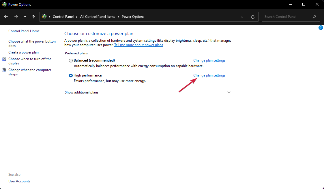
Task: Open the blue help icon
Action: pyautogui.click(x=321, y=28)
